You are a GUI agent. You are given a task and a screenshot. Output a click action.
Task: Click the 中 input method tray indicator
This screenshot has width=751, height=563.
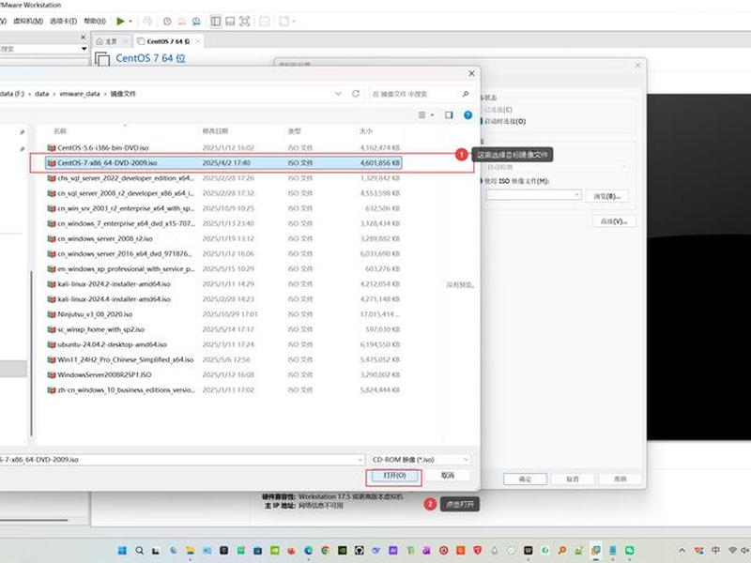click(715, 551)
